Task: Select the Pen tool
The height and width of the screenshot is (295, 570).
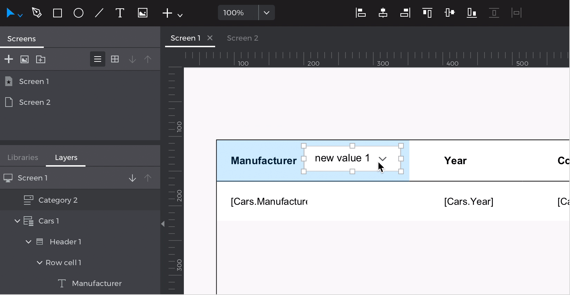Action: click(x=36, y=13)
